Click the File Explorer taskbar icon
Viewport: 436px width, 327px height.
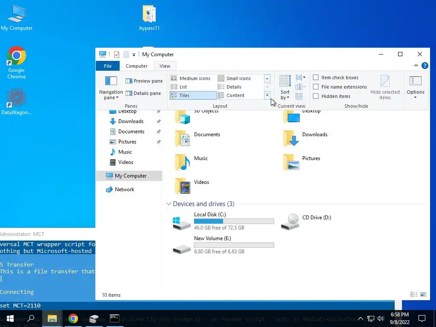52,318
